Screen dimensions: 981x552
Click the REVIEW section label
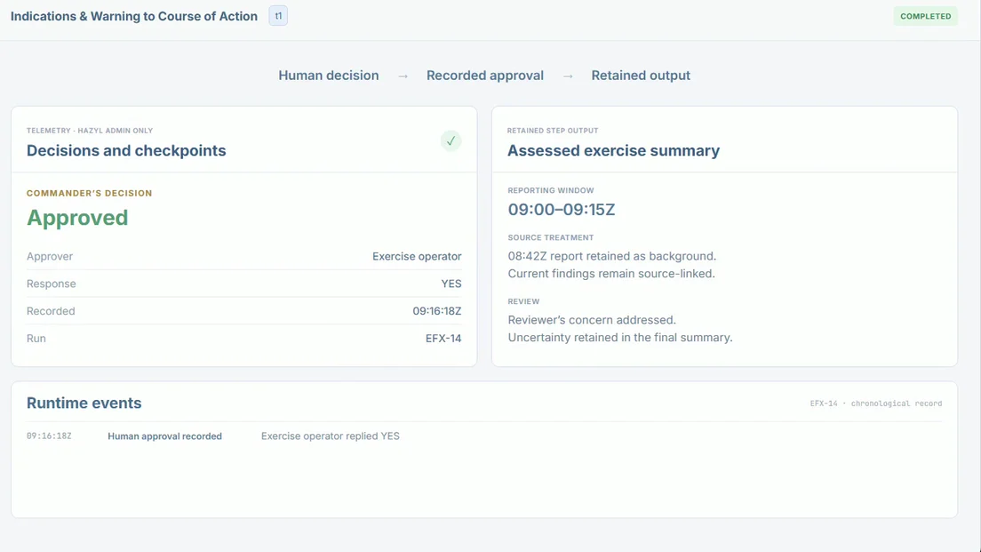click(x=523, y=301)
